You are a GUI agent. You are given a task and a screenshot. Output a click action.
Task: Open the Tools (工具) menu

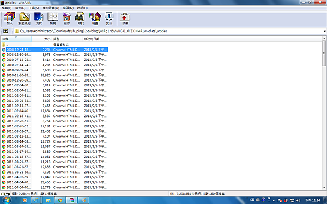pos(34,8)
